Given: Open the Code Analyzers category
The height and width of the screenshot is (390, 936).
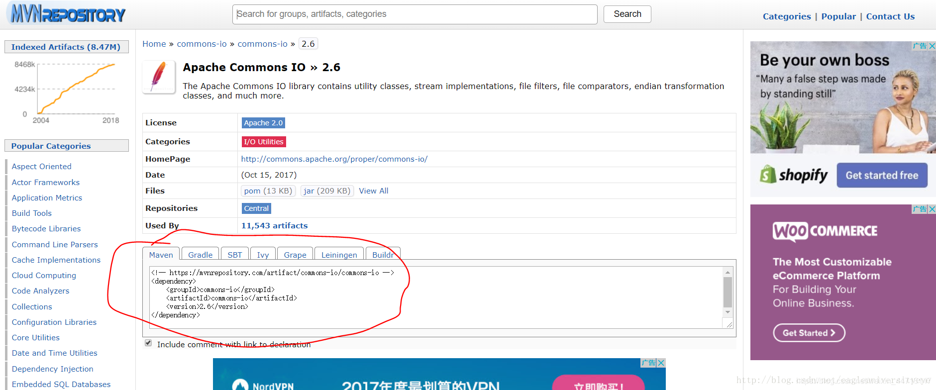Looking at the screenshot, I should (x=41, y=291).
